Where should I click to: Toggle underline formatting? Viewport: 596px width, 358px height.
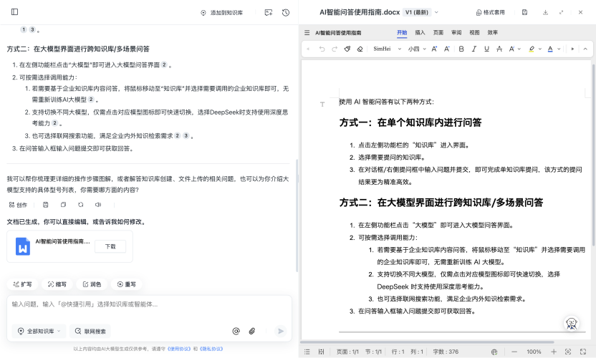pyautogui.click(x=486, y=49)
